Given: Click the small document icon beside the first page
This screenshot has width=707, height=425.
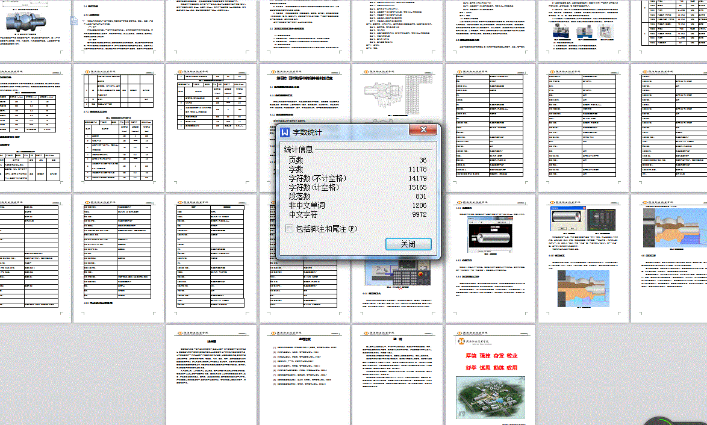Looking at the screenshot, I should [74, 20].
